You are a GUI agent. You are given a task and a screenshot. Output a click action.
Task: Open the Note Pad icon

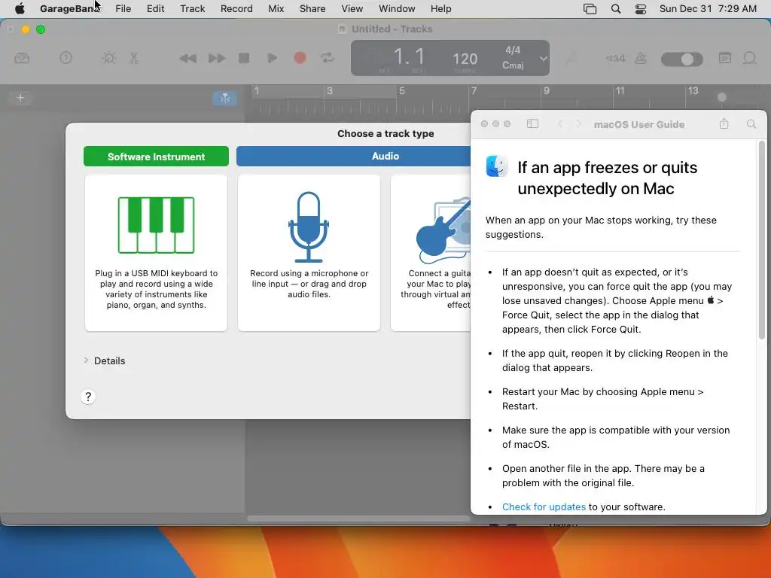[725, 58]
